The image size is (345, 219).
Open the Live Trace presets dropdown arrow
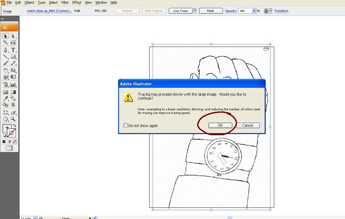[x=195, y=11]
